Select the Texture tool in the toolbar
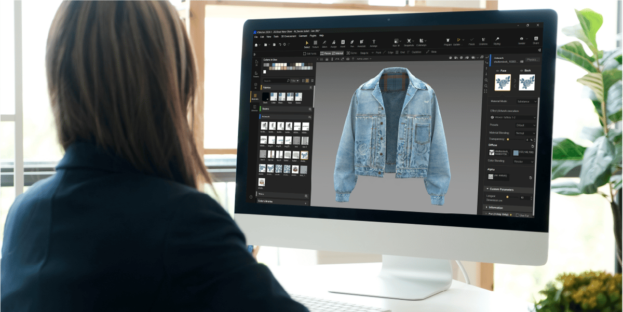Viewport: 623px width, 312px height. click(315, 42)
